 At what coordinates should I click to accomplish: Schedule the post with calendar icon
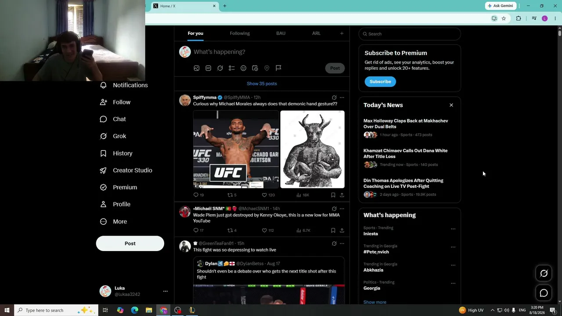(x=255, y=68)
